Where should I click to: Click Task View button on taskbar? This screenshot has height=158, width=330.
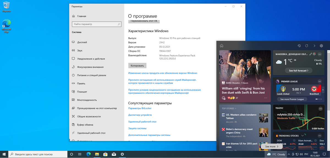coord(80,154)
